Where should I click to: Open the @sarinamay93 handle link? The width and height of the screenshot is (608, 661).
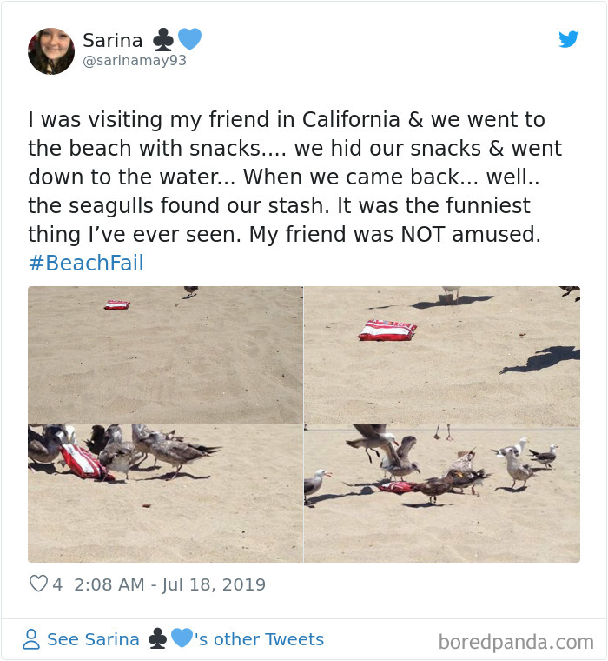click(135, 61)
